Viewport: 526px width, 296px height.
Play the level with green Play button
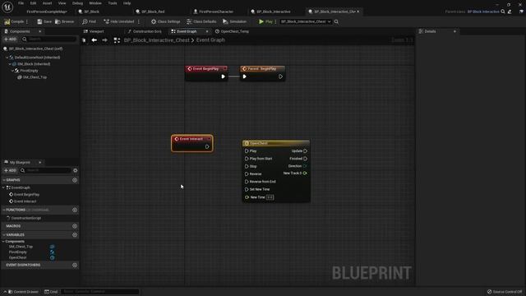265,21
